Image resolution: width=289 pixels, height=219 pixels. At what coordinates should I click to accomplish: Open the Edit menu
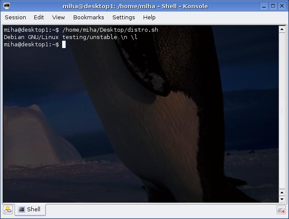tap(39, 17)
